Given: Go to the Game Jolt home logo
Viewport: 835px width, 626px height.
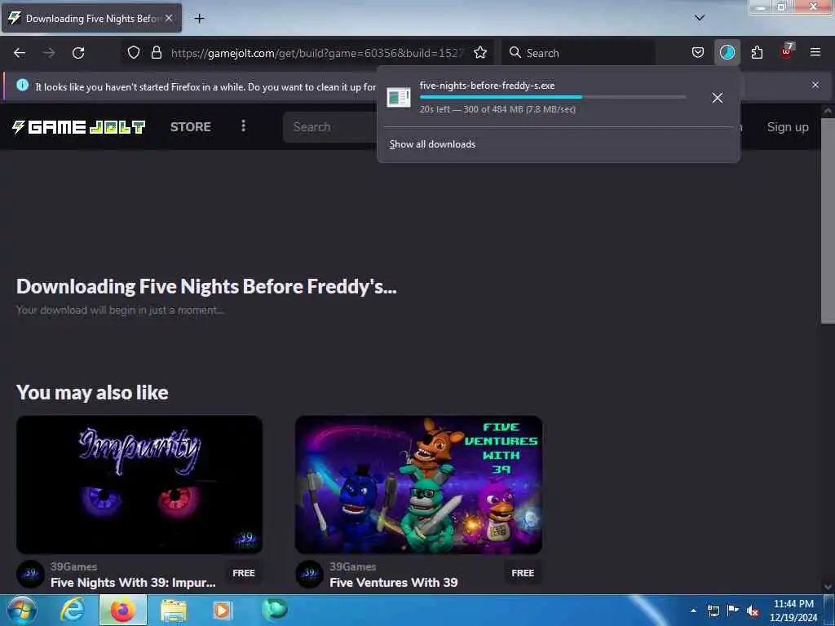Looking at the screenshot, I should coord(78,126).
